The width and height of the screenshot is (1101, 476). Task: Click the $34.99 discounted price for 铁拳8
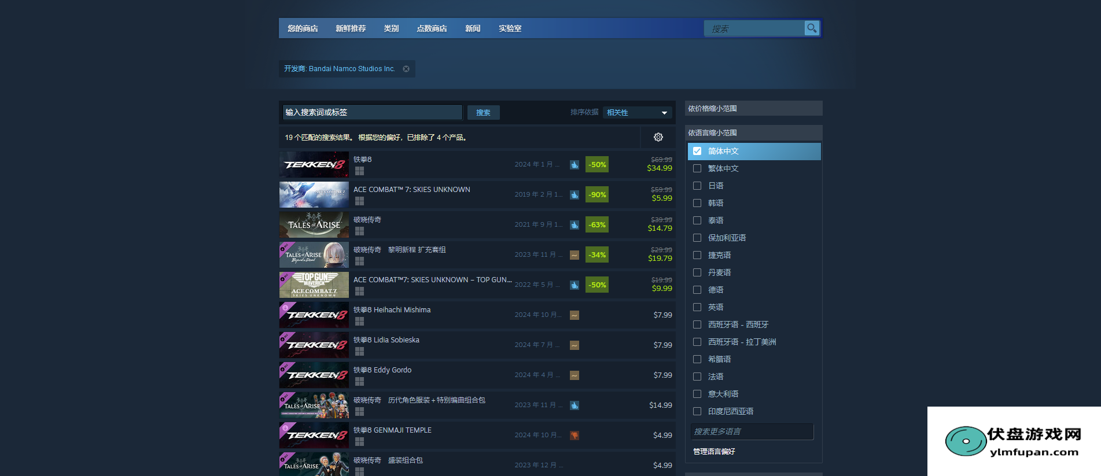[x=660, y=168]
